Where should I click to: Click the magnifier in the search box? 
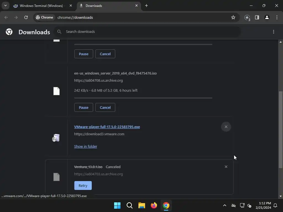pos(59,31)
